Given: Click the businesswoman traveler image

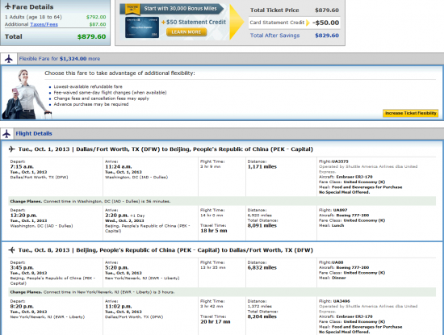Looking at the screenshot, I should pos(27,94).
